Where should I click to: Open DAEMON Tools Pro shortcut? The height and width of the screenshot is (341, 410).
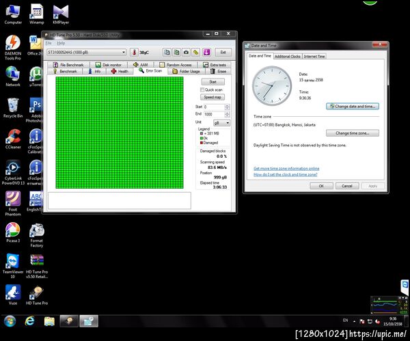click(13, 48)
